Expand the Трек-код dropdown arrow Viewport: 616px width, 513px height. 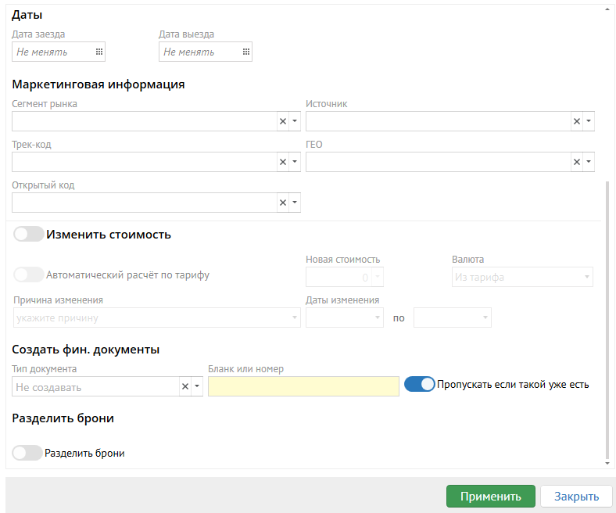[295, 162]
